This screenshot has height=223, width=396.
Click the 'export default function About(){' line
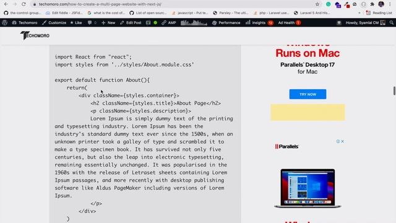(102, 80)
